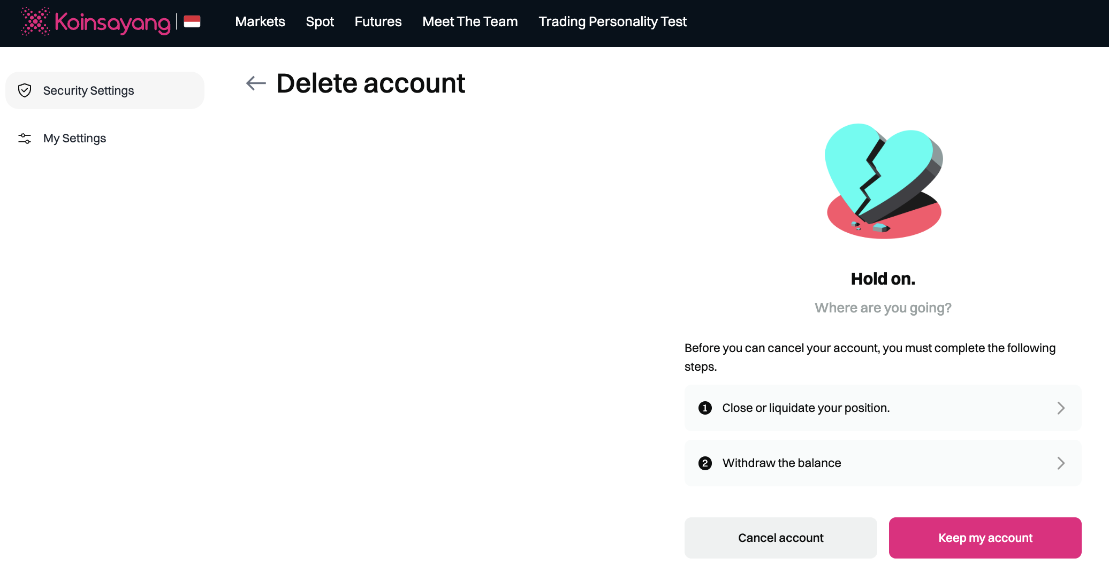Click the Indonesian flag language icon

(192, 21)
